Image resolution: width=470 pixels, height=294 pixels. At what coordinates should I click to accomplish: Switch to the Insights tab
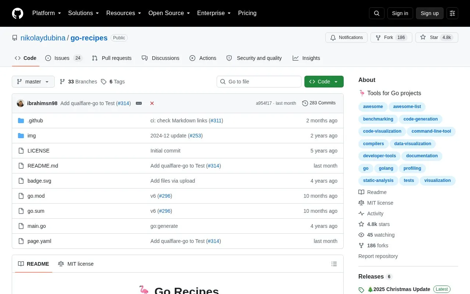click(306, 58)
